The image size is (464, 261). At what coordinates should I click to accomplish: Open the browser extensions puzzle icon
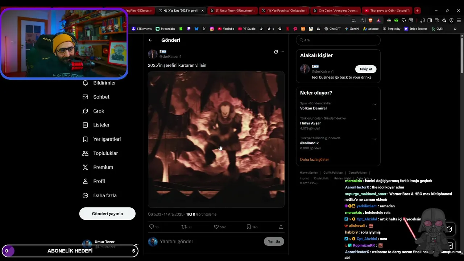click(403, 20)
